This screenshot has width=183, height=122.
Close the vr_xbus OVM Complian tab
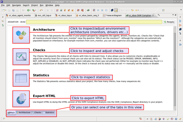tap(153, 16)
